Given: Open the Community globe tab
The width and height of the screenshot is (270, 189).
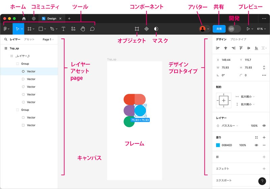Looking at the screenshot, I should click(x=34, y=19).
